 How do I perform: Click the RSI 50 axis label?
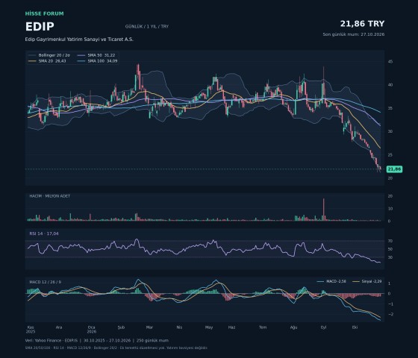pos(390,249)
